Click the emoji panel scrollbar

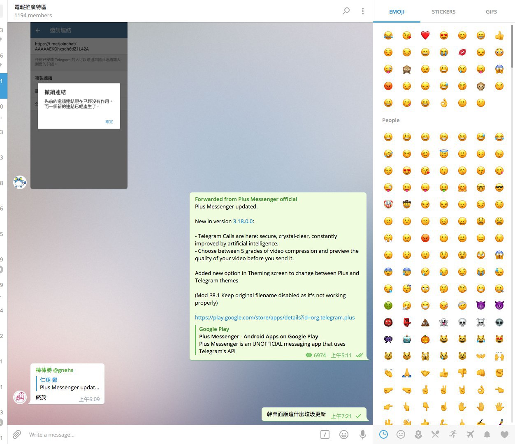coord(512,46)
